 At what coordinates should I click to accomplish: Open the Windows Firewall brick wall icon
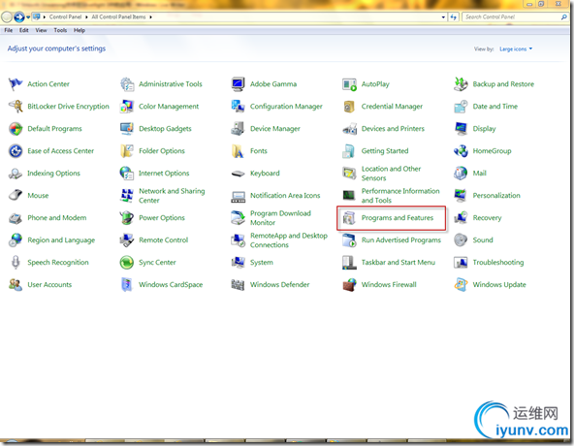(349, 285)
